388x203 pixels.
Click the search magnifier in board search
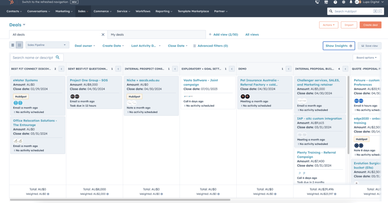coord(58,57)
